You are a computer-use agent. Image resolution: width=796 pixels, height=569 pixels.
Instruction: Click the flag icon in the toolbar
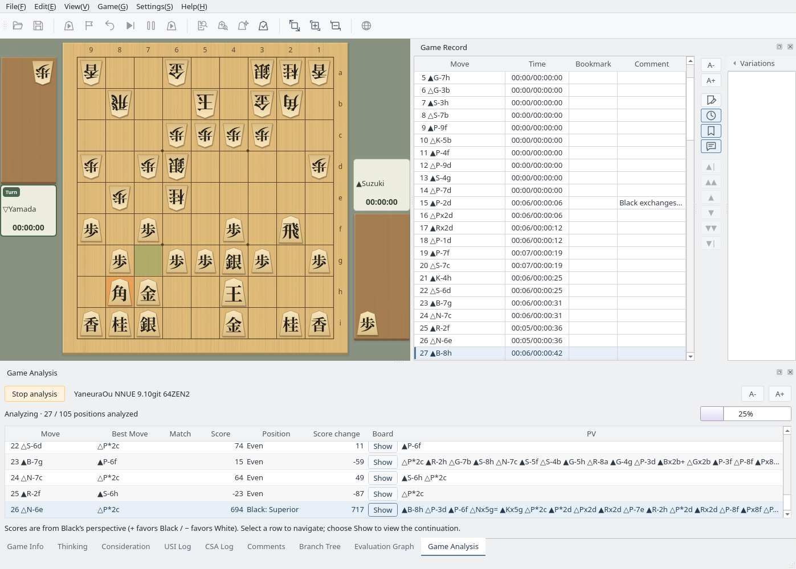click(x=89, y=26)
